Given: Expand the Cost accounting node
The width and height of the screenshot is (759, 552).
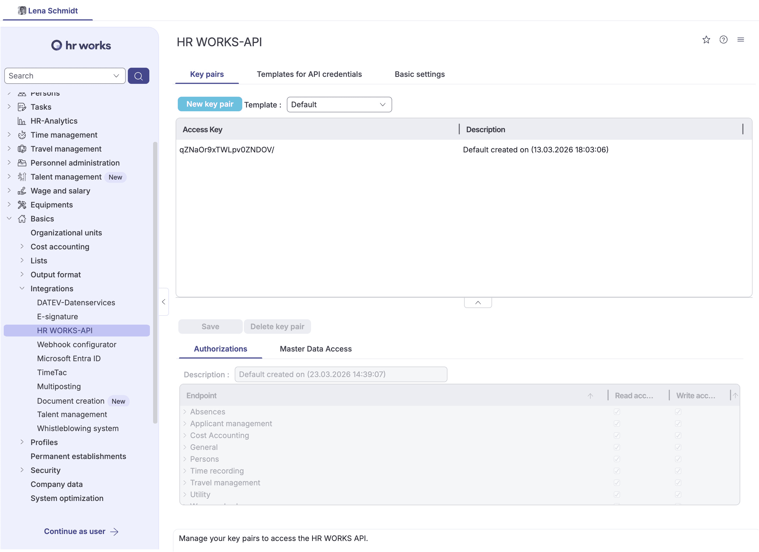Looking at the screenshot, I should coord(22,246).
